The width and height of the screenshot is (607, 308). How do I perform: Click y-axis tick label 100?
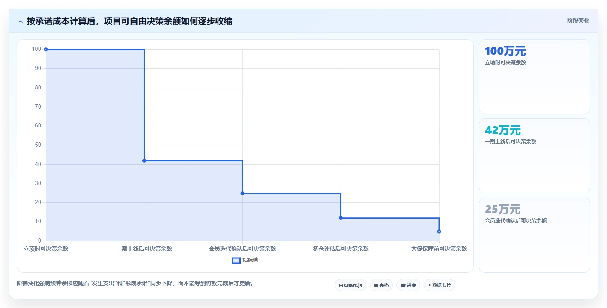point(36,49)
